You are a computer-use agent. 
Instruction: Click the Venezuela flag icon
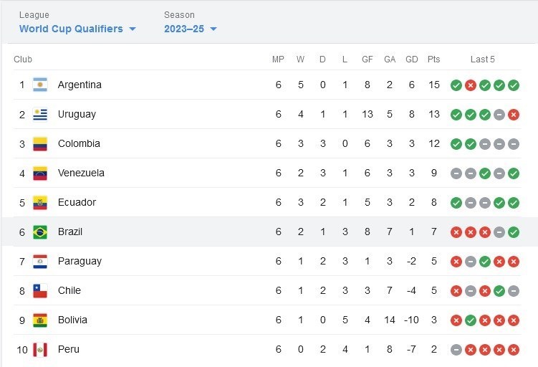[40, 173]
